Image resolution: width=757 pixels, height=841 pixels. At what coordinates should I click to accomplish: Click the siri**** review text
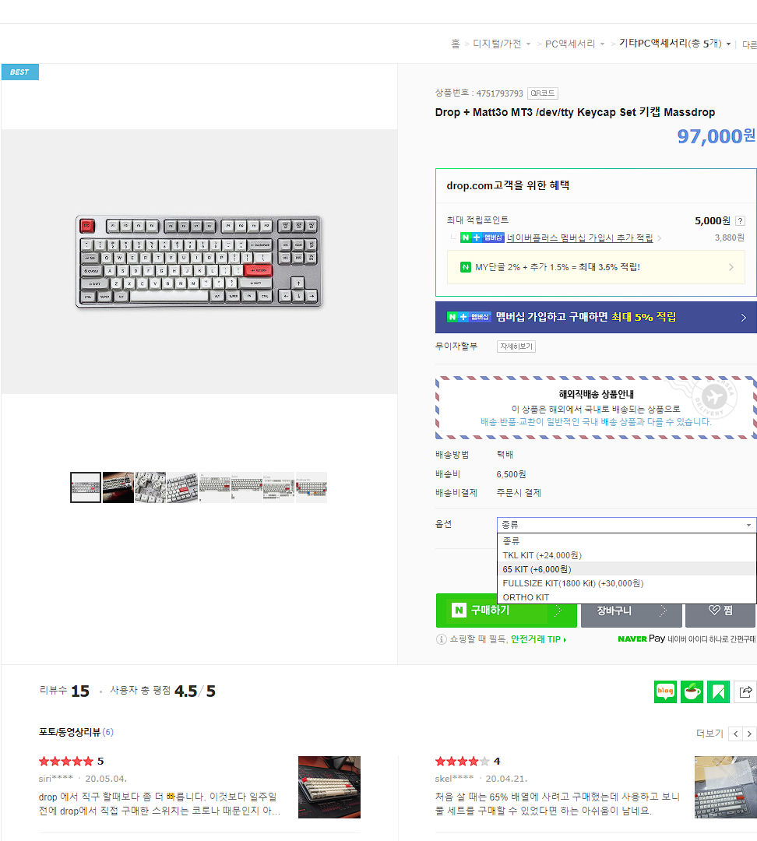click(160, 804)
